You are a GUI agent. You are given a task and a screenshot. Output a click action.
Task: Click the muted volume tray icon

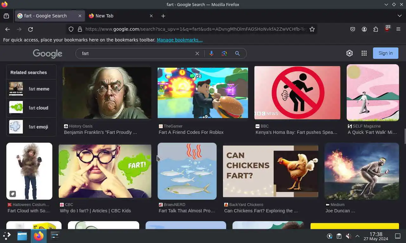pyautogui.click(x=348, y=236)
